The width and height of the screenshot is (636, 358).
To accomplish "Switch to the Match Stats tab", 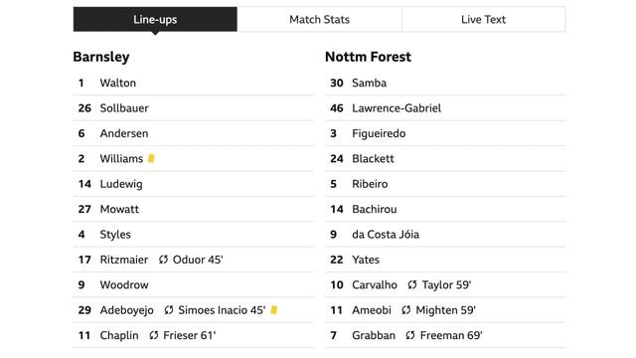I will click(x=319, y=19).
